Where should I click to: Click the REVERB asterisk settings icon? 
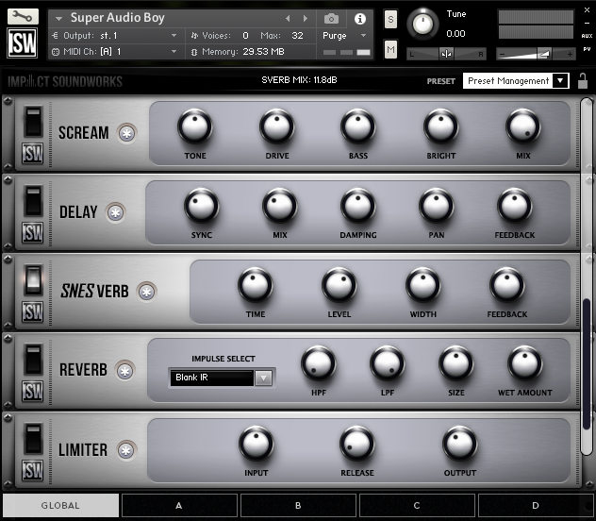point(125,371)
